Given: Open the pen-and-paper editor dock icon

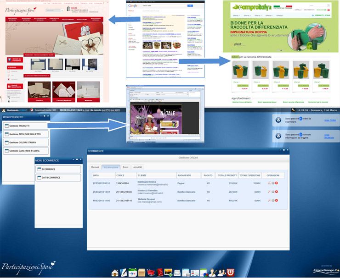Looking at the screenshot, I should point(124,273).
